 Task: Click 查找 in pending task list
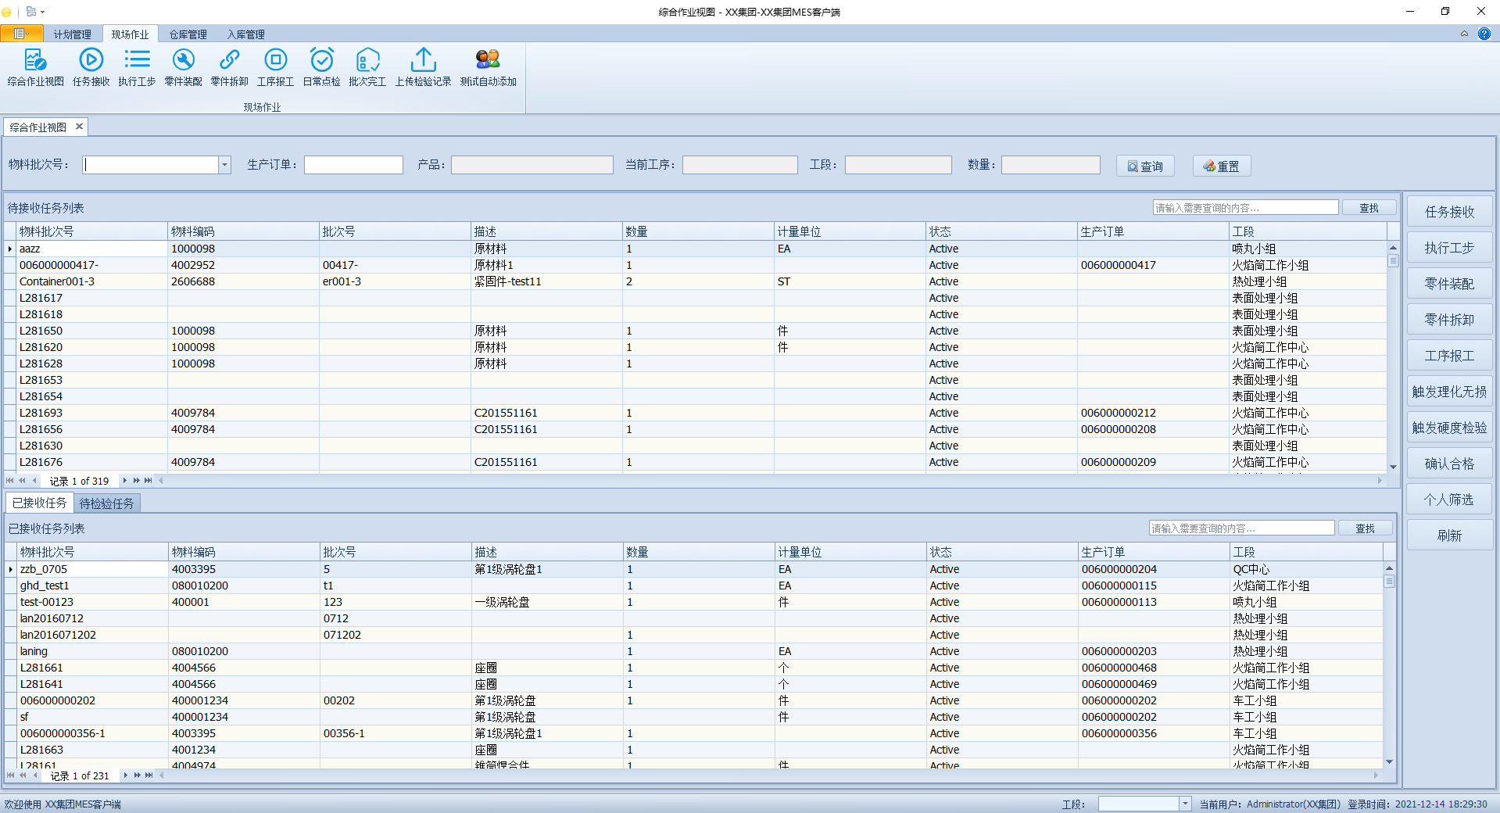[x=1369, y=208]
